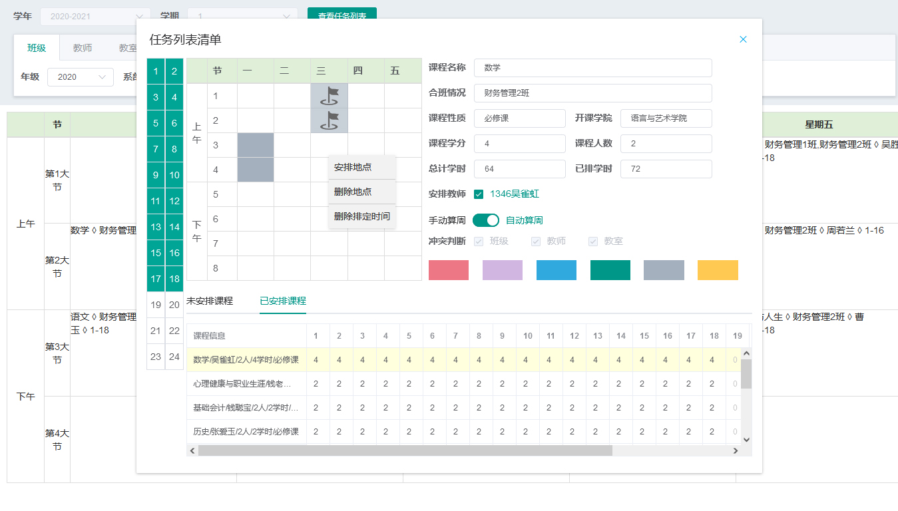Click the pink color swatch
The height and width of the screenshot is (511, 898).
pos(449,270)
